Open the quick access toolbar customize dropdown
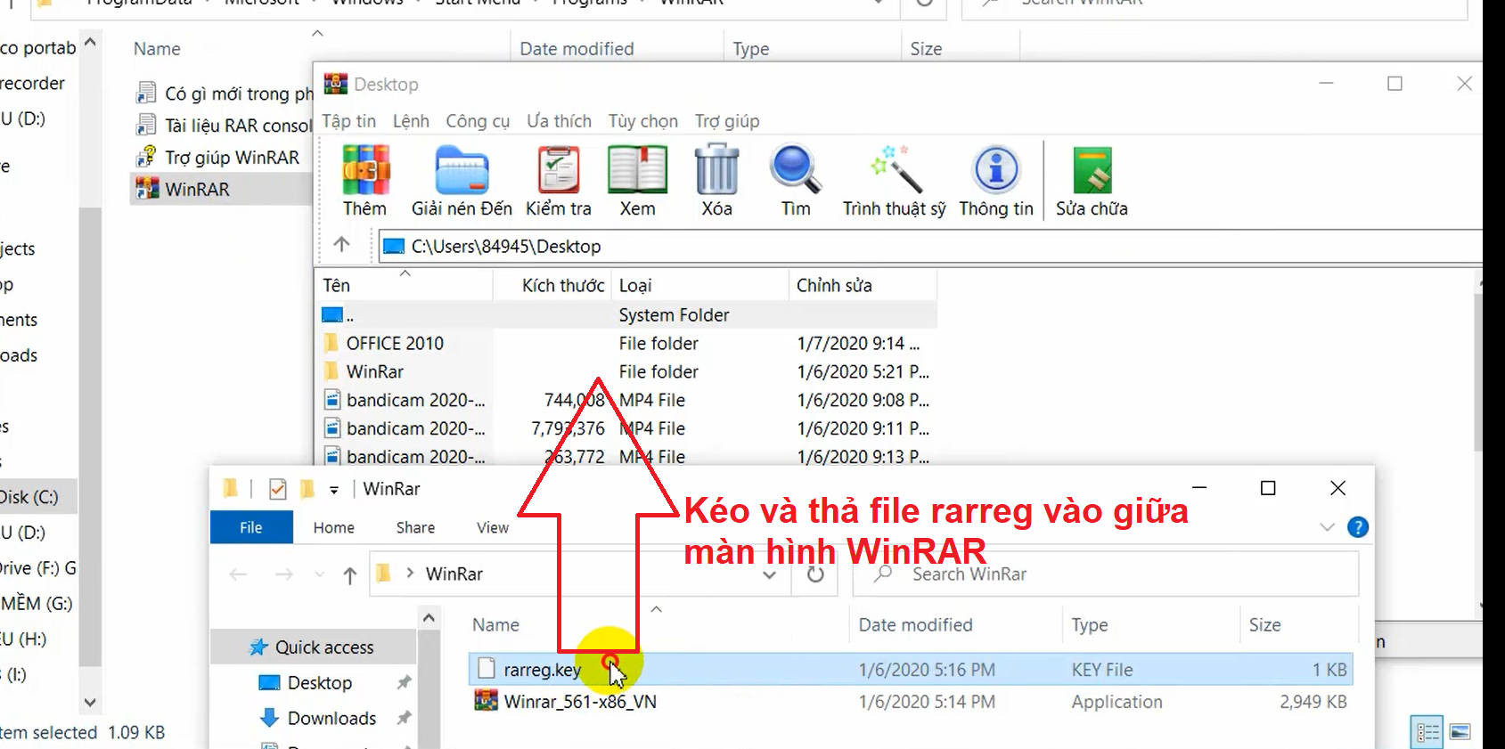Screen dimensions: 1505x749 pos(334,489)
